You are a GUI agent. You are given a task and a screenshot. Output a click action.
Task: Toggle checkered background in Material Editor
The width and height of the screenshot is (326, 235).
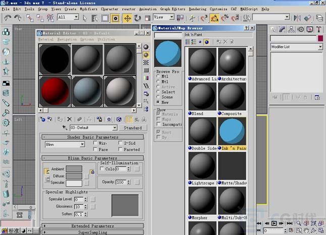[146, 63]
